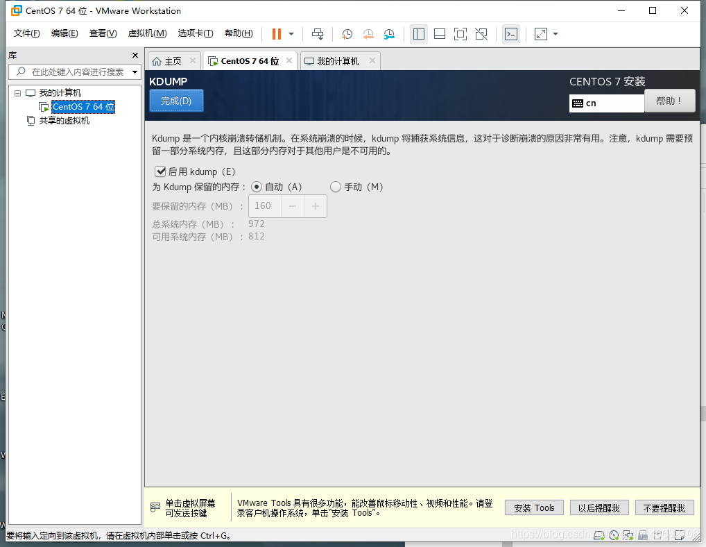Select the 自动 (A) radio button

pos(256,187)
